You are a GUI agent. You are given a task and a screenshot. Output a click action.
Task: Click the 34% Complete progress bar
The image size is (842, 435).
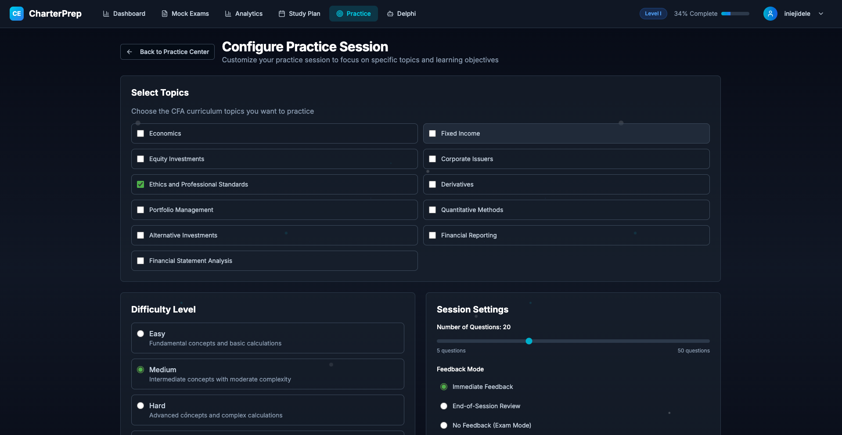coord(735,14)
